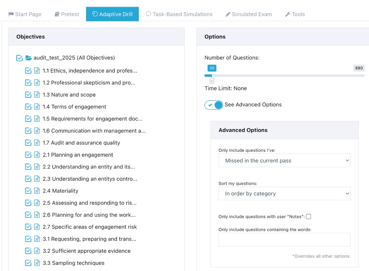
Task: Click document icon beside 1.1 Ethics
Action: (37, 70)
